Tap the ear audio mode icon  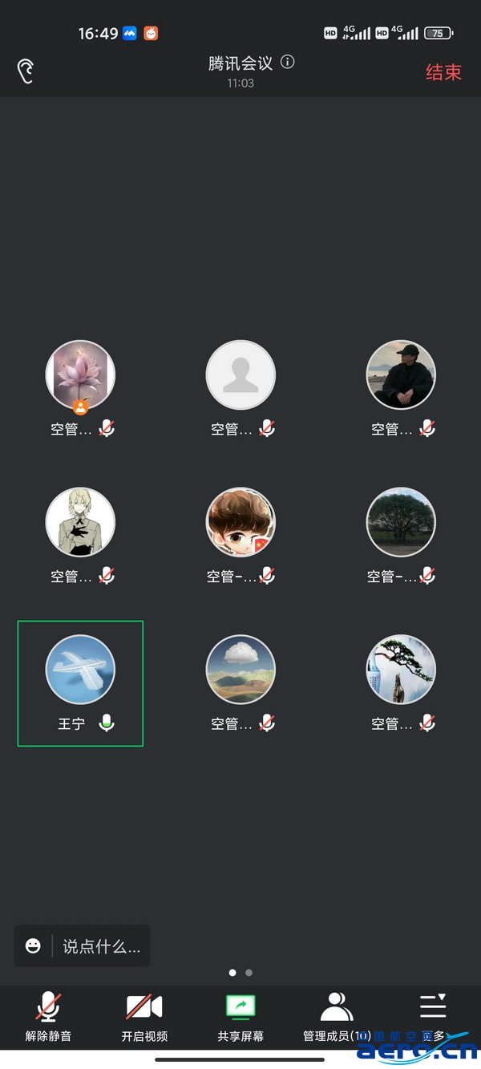(x=26, y=71)
